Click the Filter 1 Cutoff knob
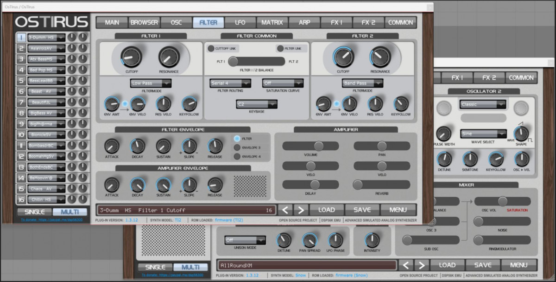The height and width of the screenshot is (282, 556). (x=131, y=58)
